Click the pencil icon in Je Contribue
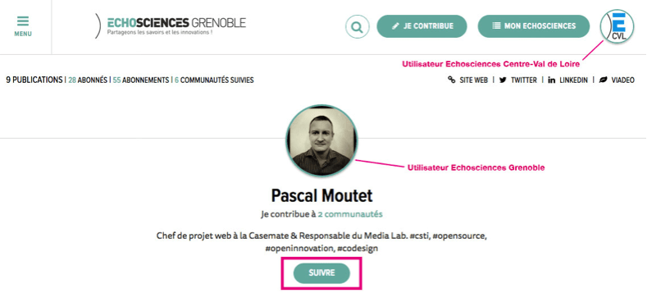The image size is (647, 298). coord(395,26)
